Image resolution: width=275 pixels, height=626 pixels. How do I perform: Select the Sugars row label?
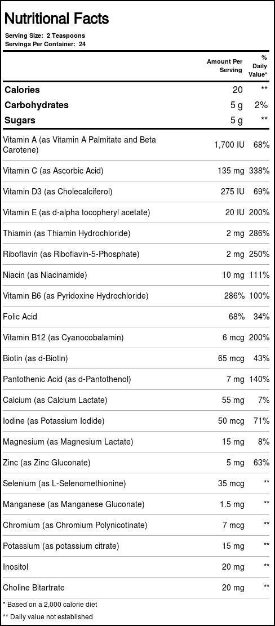click(x=20, y=120)
